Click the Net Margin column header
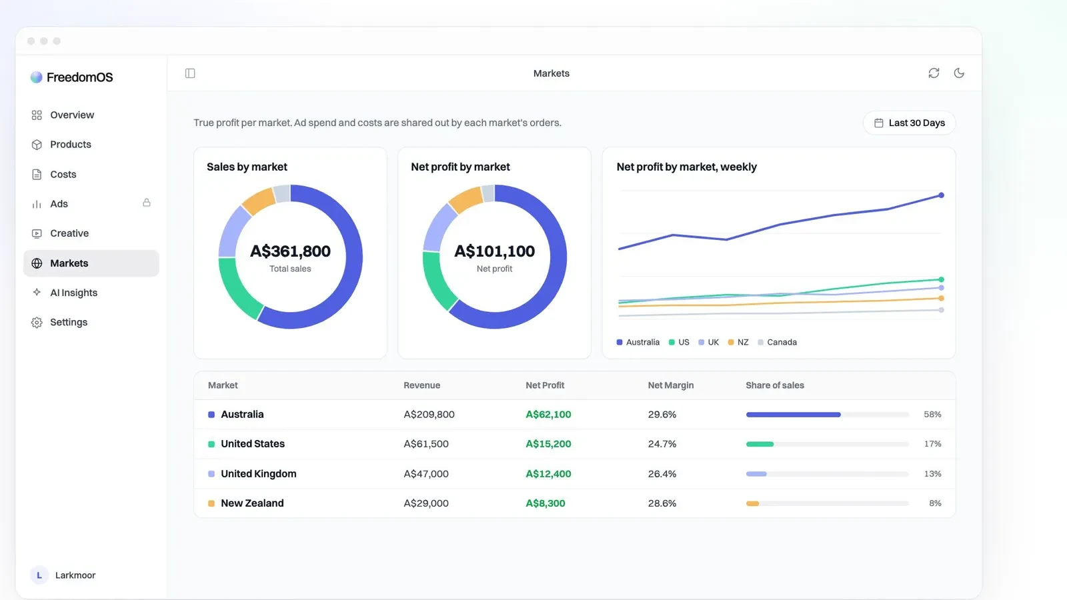Screen dimensions: 1067x600 click(671, 385)
